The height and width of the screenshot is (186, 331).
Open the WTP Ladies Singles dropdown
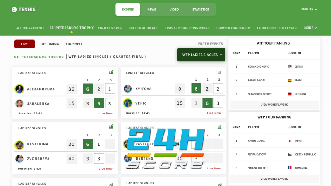(x=201, y=55)
